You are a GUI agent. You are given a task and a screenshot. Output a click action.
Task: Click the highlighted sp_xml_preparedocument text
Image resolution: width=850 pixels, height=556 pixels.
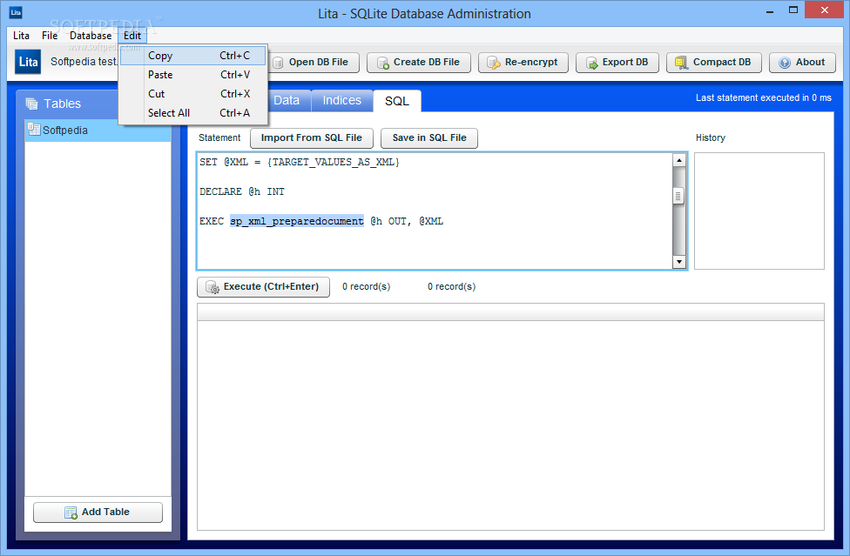click(296, 221)
